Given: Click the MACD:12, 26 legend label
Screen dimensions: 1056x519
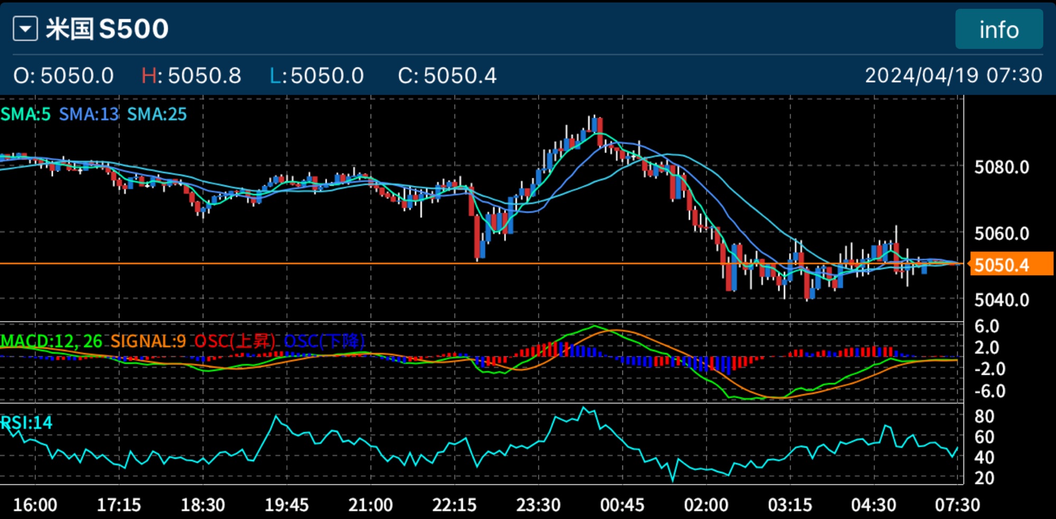Looking at the screenshot, I should coord(51,341).
